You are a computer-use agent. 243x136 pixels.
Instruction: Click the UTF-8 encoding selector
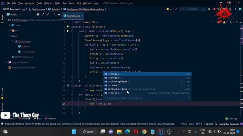coord(199,124)
